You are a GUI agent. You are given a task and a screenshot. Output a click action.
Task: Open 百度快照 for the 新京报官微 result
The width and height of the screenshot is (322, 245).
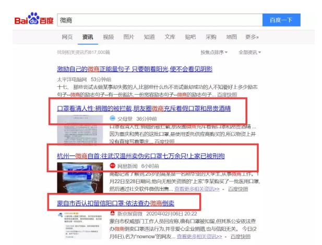coord(241,236)
